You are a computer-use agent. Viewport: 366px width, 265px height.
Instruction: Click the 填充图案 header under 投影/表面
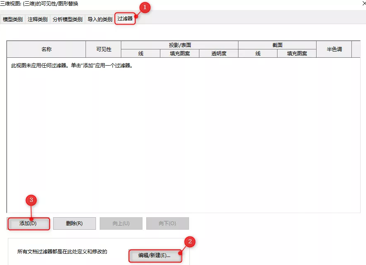click(179, 53)
